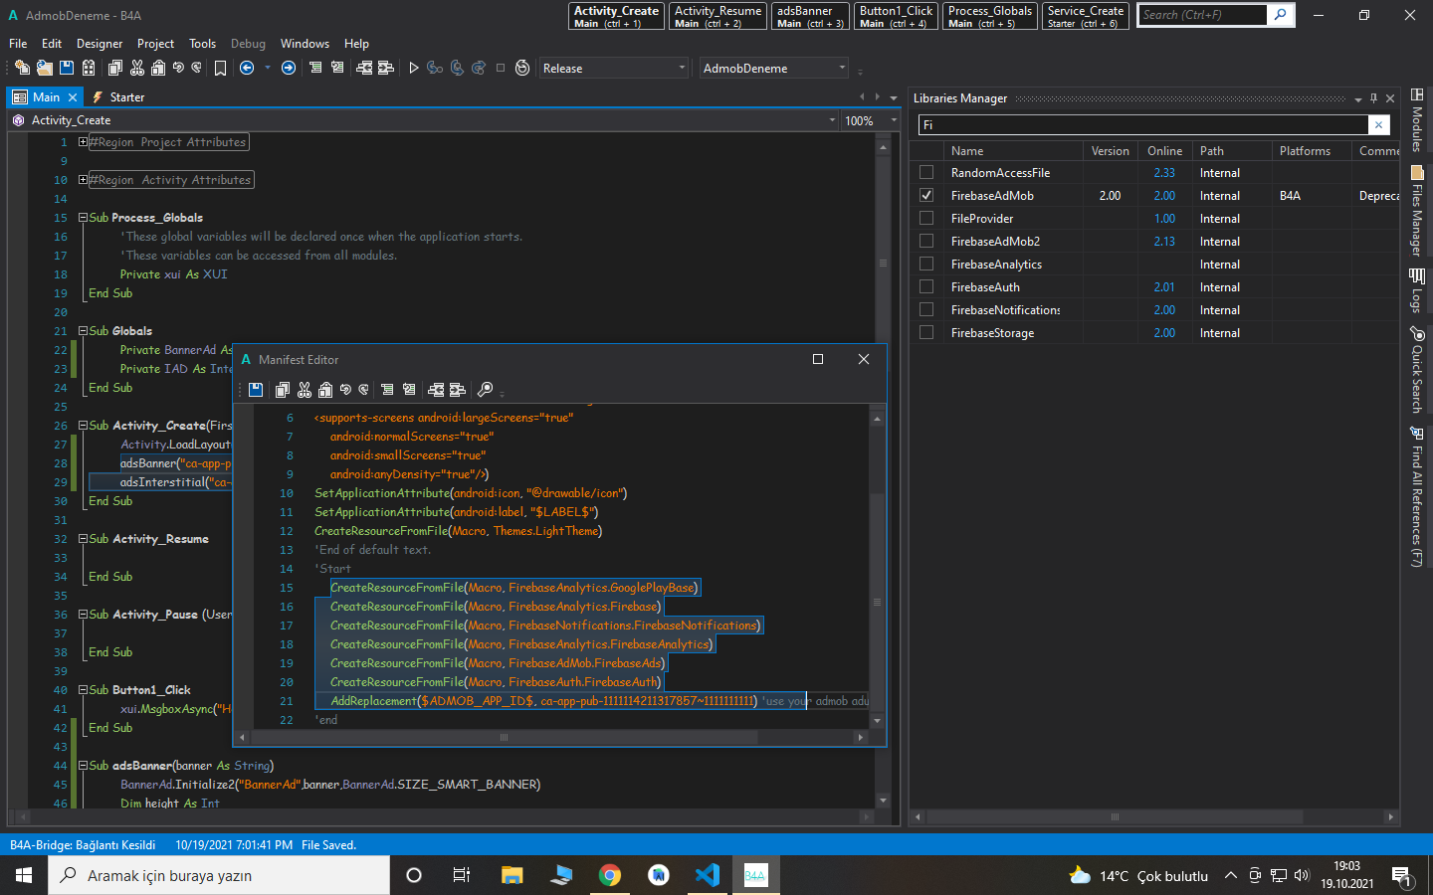Open the Designer menu
The height and width of the screenshot is (895, 1433).
[100, 44]
